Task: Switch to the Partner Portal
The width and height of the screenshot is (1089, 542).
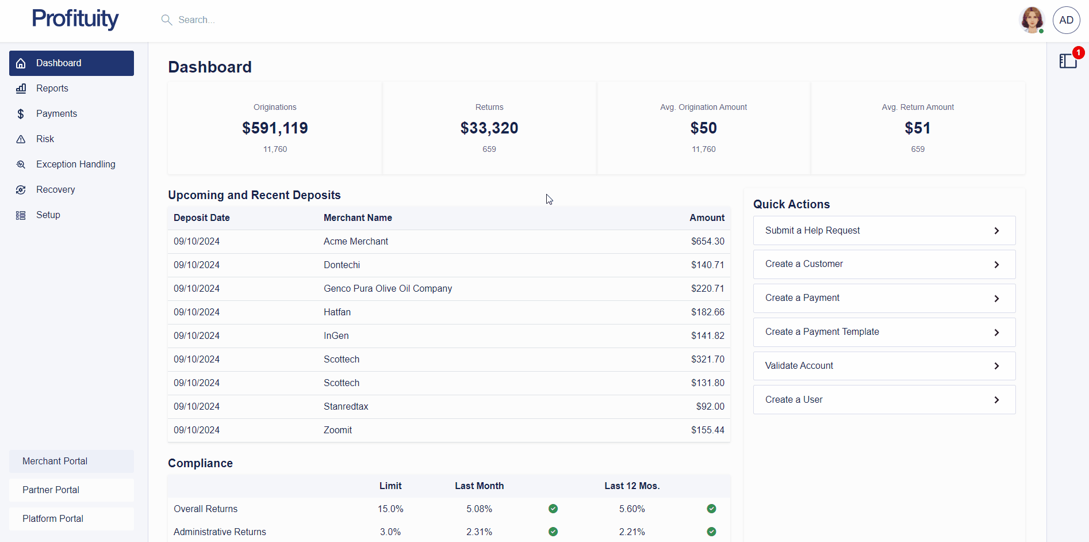Action: pyautogui.click(x=71, y=490)
